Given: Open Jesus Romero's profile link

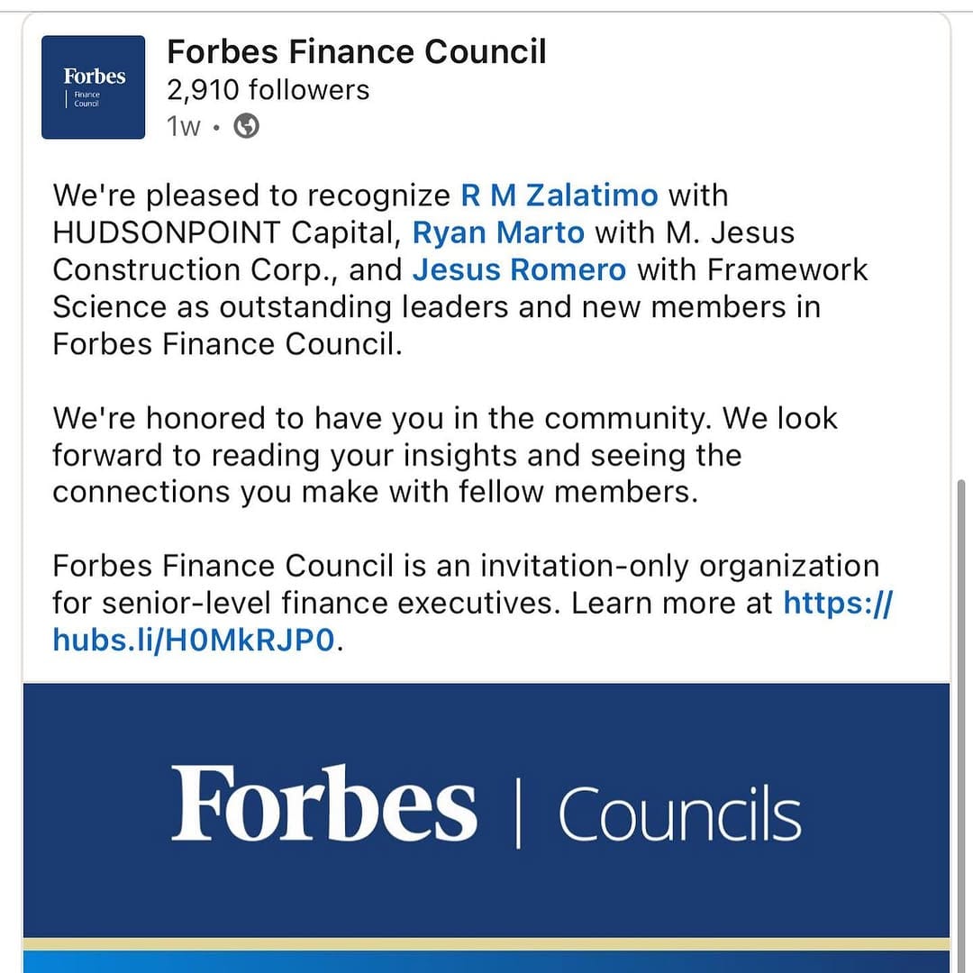Looking at the screenshot, I should click(x=520, y=270).
